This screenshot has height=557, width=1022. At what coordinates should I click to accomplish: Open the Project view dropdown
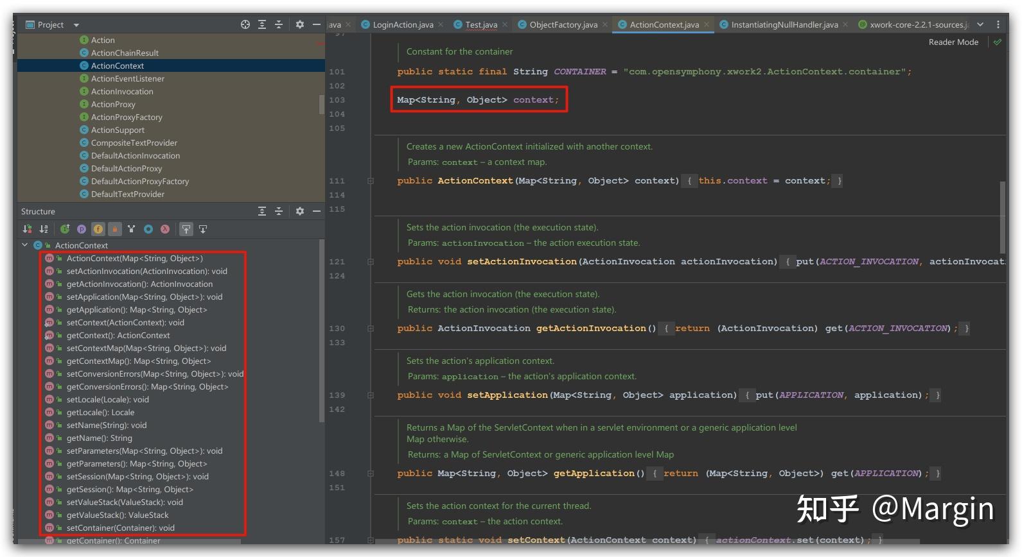(76, 25)
